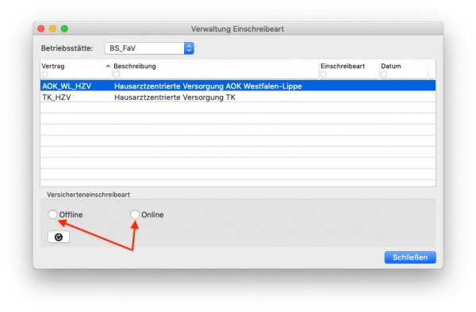Select the Online radio button
Screen dimensions: 476x312
pos(135,215)
